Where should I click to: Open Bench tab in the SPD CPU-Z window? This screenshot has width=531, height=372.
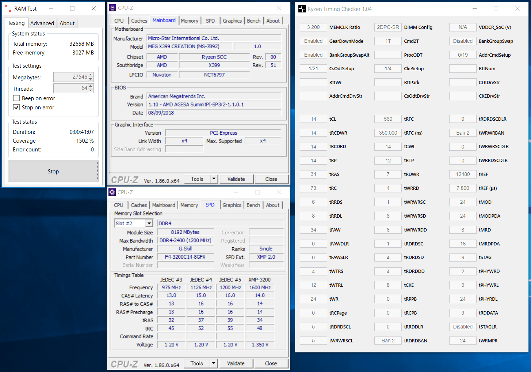coord(253,205)
